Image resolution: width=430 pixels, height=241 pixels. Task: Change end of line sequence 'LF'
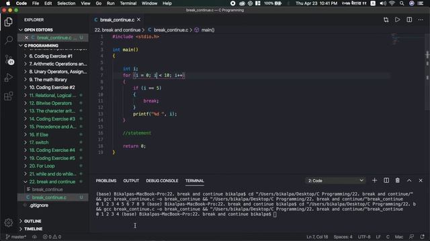[x=378, y=237]
